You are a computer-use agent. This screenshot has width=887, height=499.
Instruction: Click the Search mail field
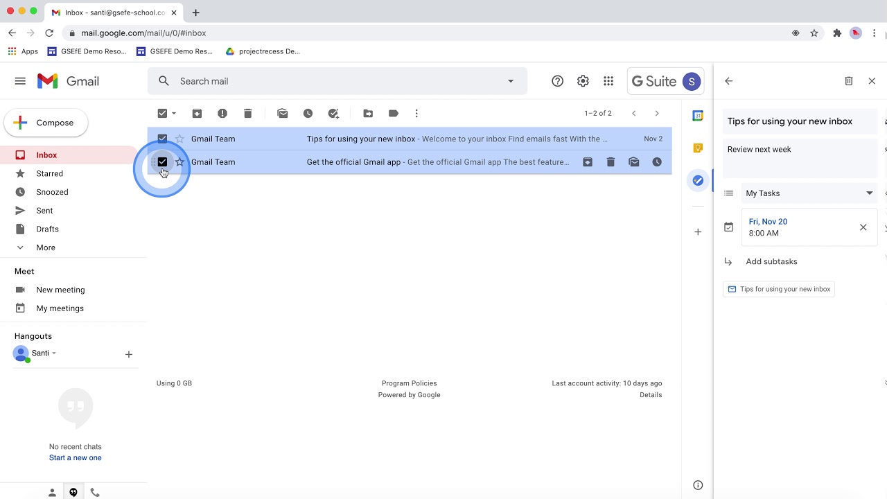point(337,81)
